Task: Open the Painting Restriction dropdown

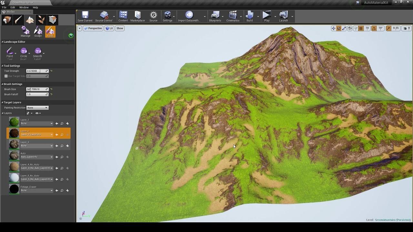Action: [x=37, y=108]
